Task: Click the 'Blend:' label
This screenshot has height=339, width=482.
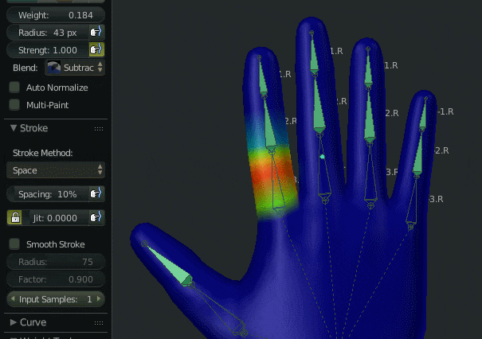Action: (x=25, y=68)
